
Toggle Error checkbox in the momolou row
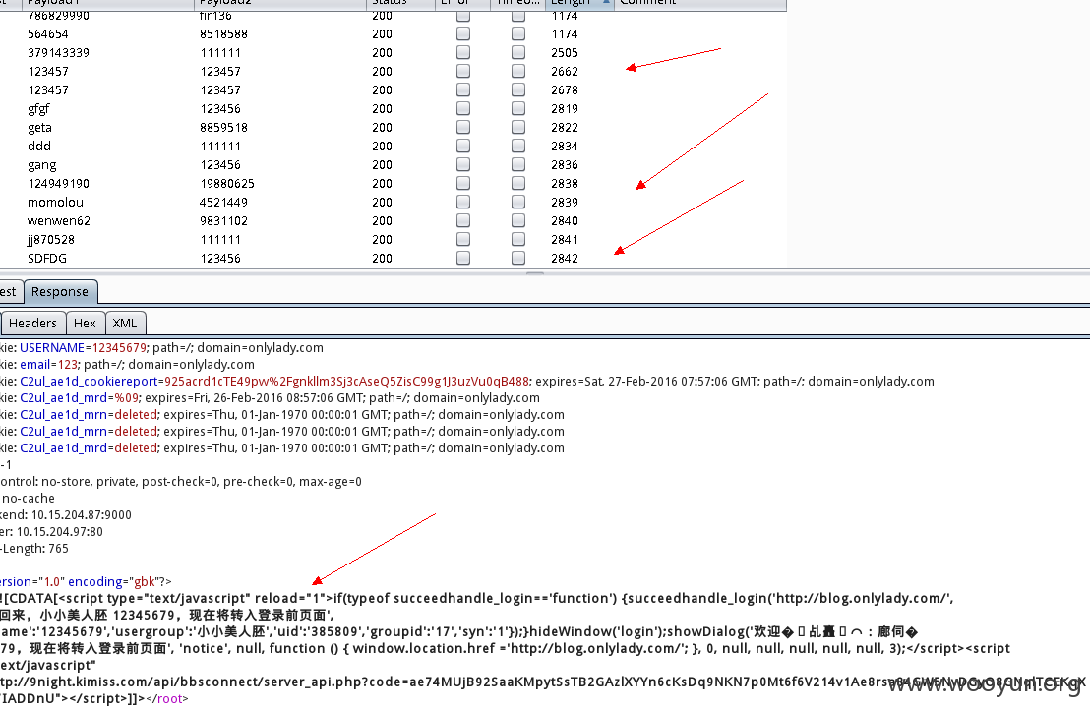point(463,203)
